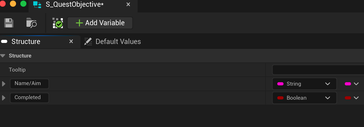Select the Structure tab
Viewport: 364px width, 127px height.
tap(26, 42)
